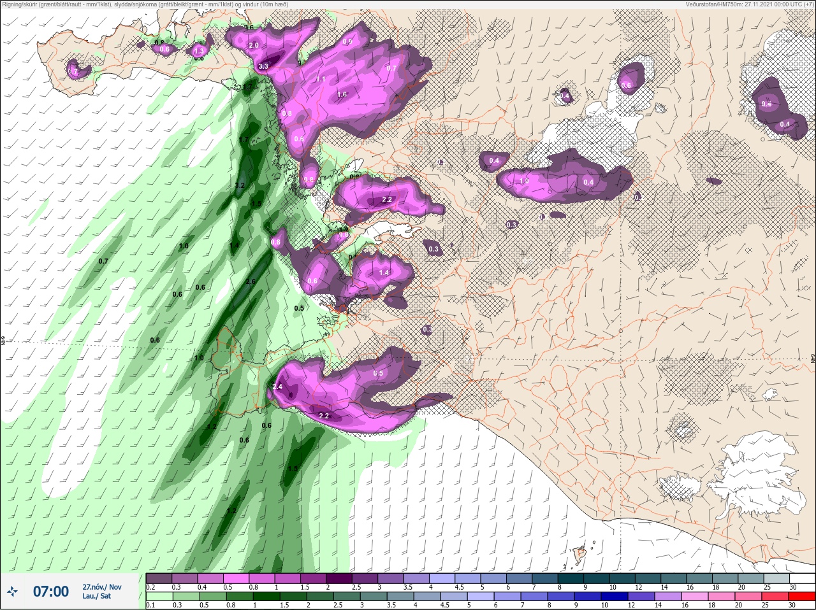Click the 0.2 label on the upper scale
This screenshot has height=610, width=816.
150,587
